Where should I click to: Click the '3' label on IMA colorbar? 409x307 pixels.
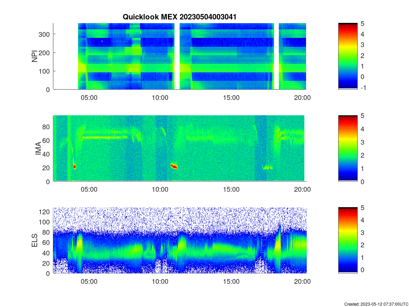coord(363,142)
